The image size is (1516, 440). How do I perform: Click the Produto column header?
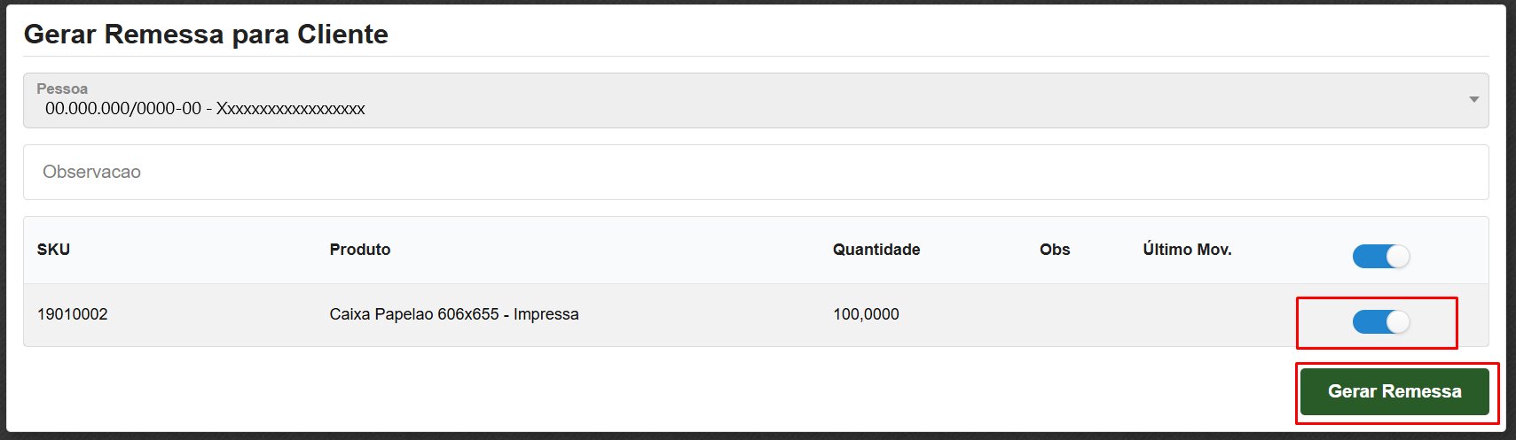(359, 250)
